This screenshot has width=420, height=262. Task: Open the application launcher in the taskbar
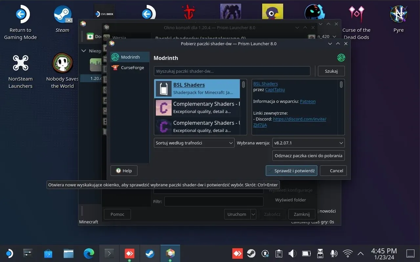click(9, 253)
